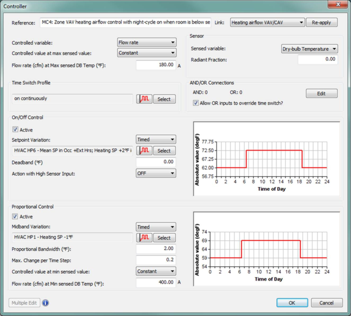The height and width of the screenshot is (316, 351).
Task: Click the Deadband field 0.00
Action: coord(156,162)
